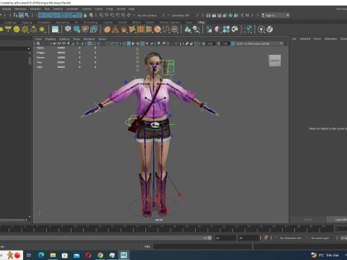
Task: Click the white sky plane shelf icon
Action: click(x=55, y=30)
